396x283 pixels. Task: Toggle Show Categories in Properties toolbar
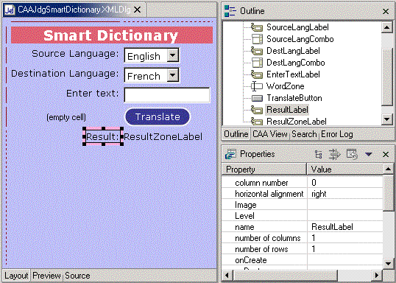(319, 154)
